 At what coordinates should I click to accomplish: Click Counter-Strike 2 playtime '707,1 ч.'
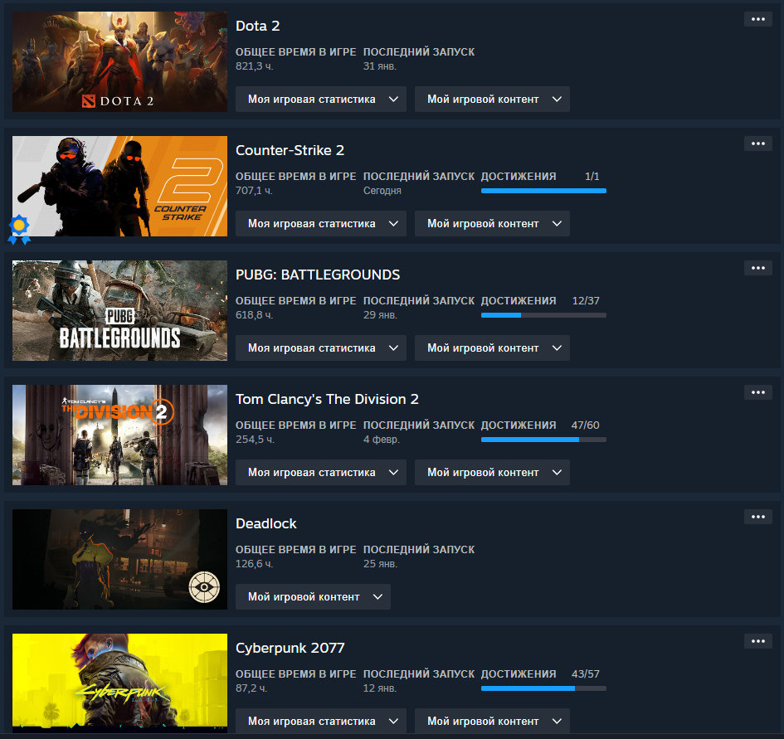click(254, 191)
